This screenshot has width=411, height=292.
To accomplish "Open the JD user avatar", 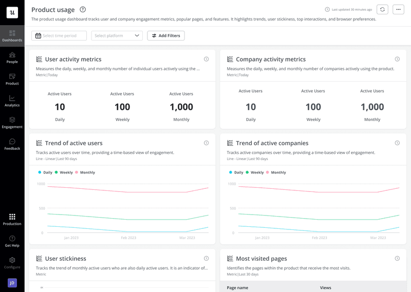I will 12,283.
